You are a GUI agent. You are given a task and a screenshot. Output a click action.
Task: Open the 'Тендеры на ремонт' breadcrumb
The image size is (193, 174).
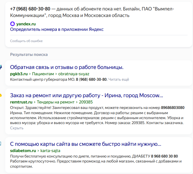(x=56, y=102)
